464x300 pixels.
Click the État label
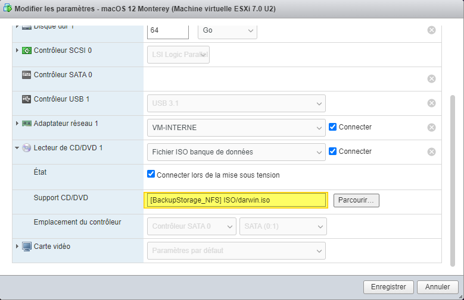[x=40, y=172]
